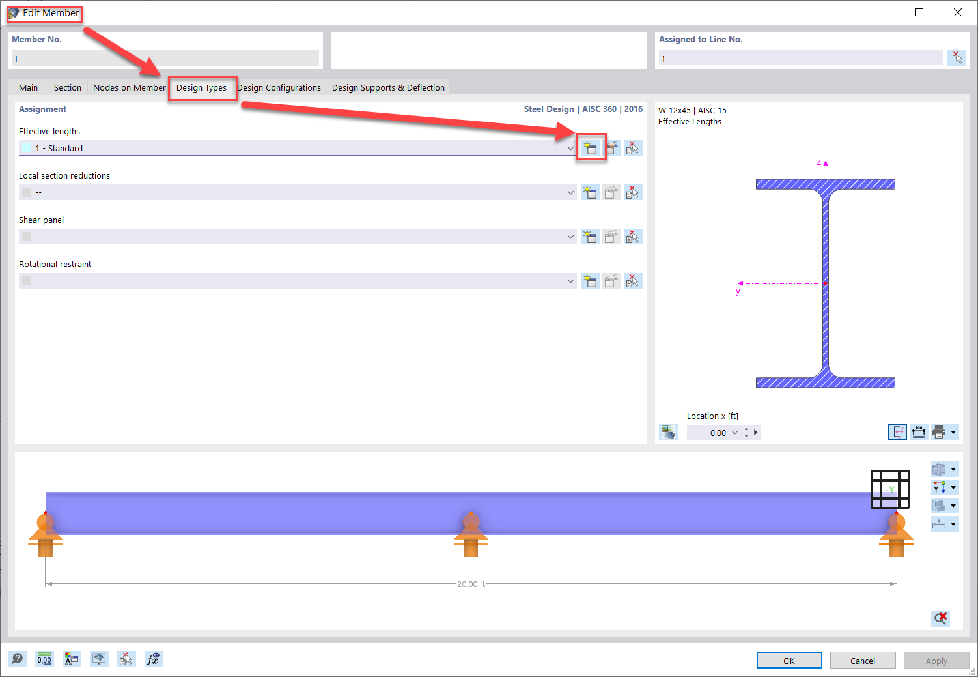Select Design Types tab
978x677 pixels.
point(201,87)
